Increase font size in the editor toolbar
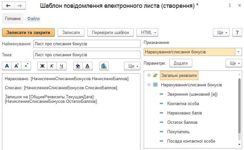This screenshot has width=244, height=150. click(17, 66)
